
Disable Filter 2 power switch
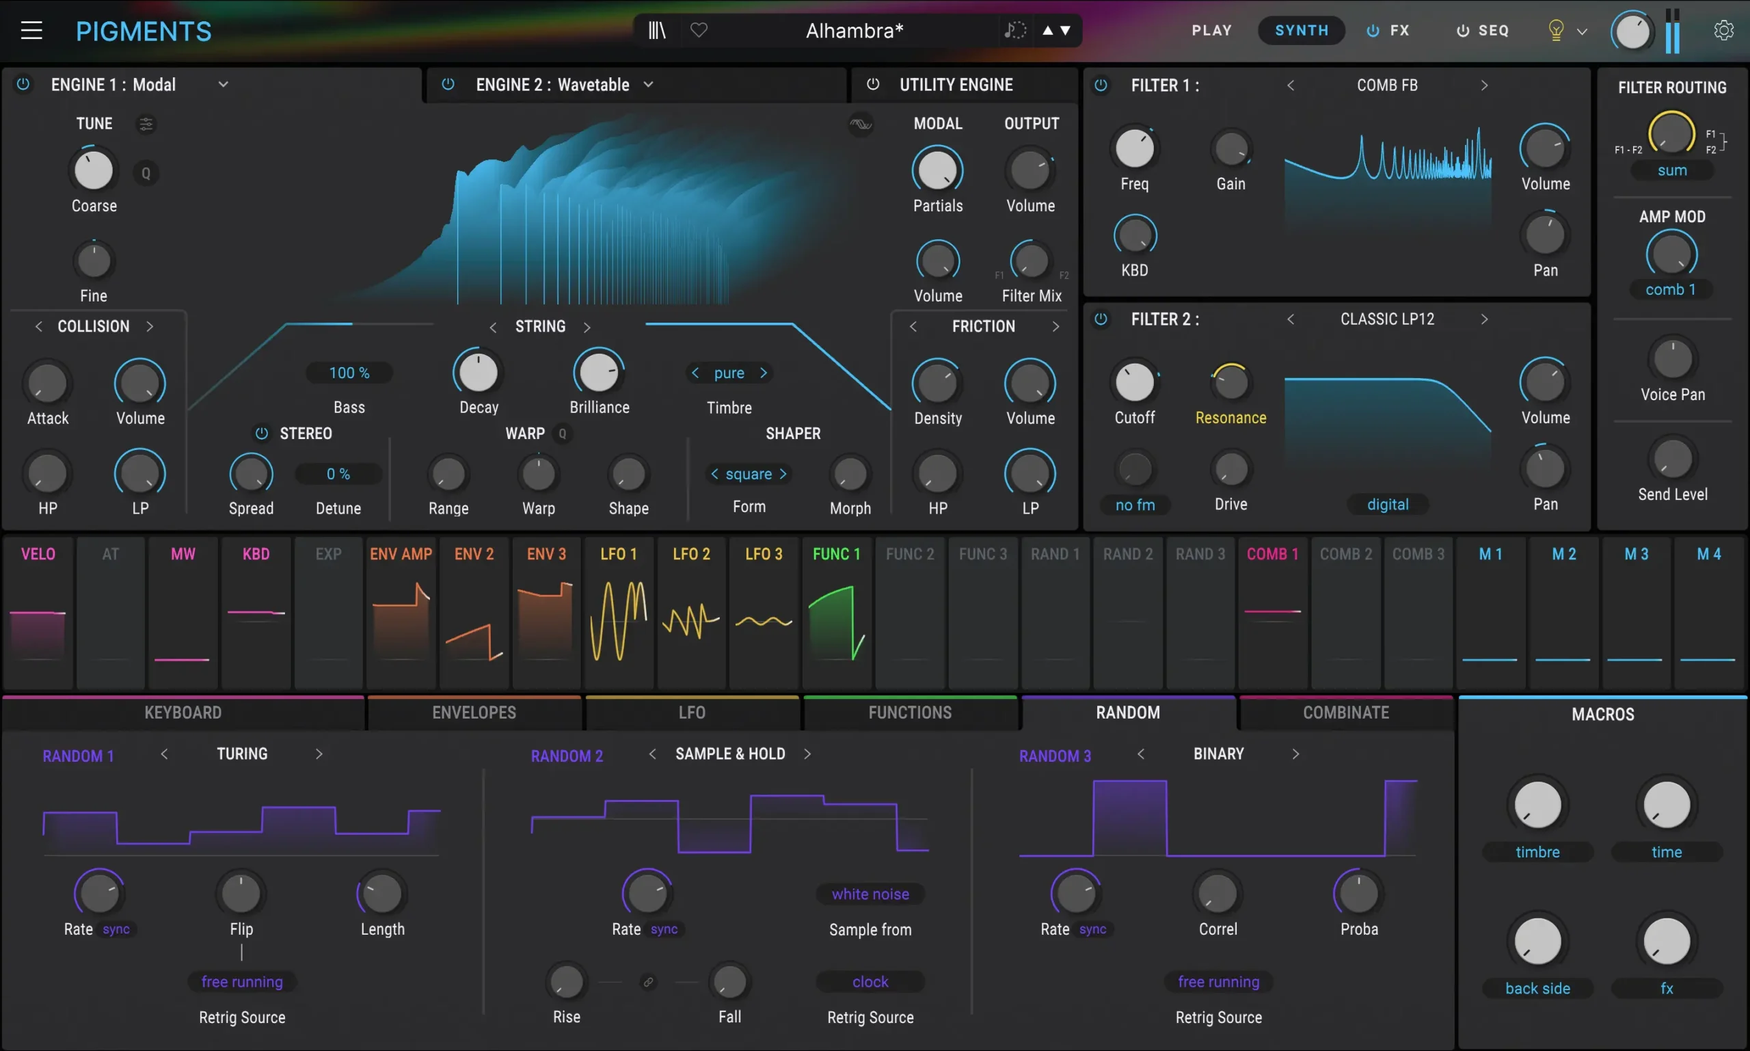point(1101,319)
